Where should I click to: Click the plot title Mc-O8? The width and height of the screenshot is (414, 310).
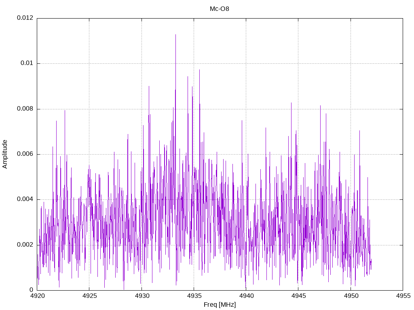(x=220, y=9)
